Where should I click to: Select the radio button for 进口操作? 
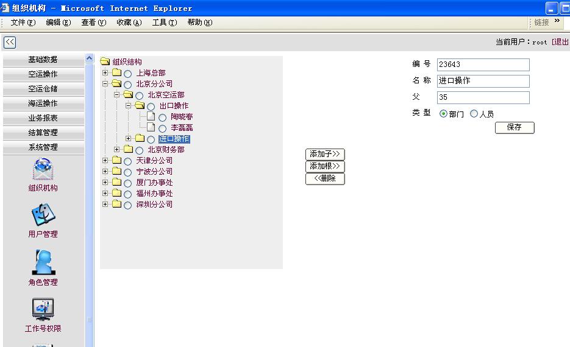coord(151,139)
